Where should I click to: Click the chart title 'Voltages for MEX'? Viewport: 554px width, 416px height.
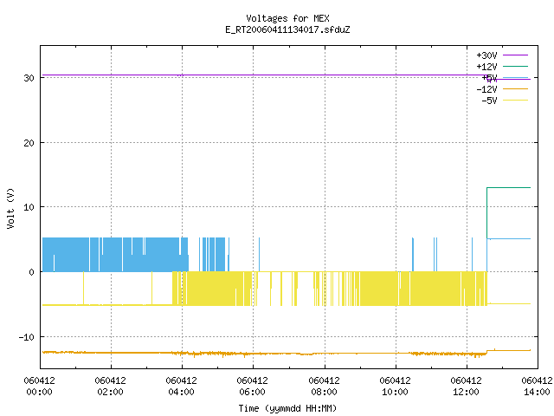click(287, 18)
